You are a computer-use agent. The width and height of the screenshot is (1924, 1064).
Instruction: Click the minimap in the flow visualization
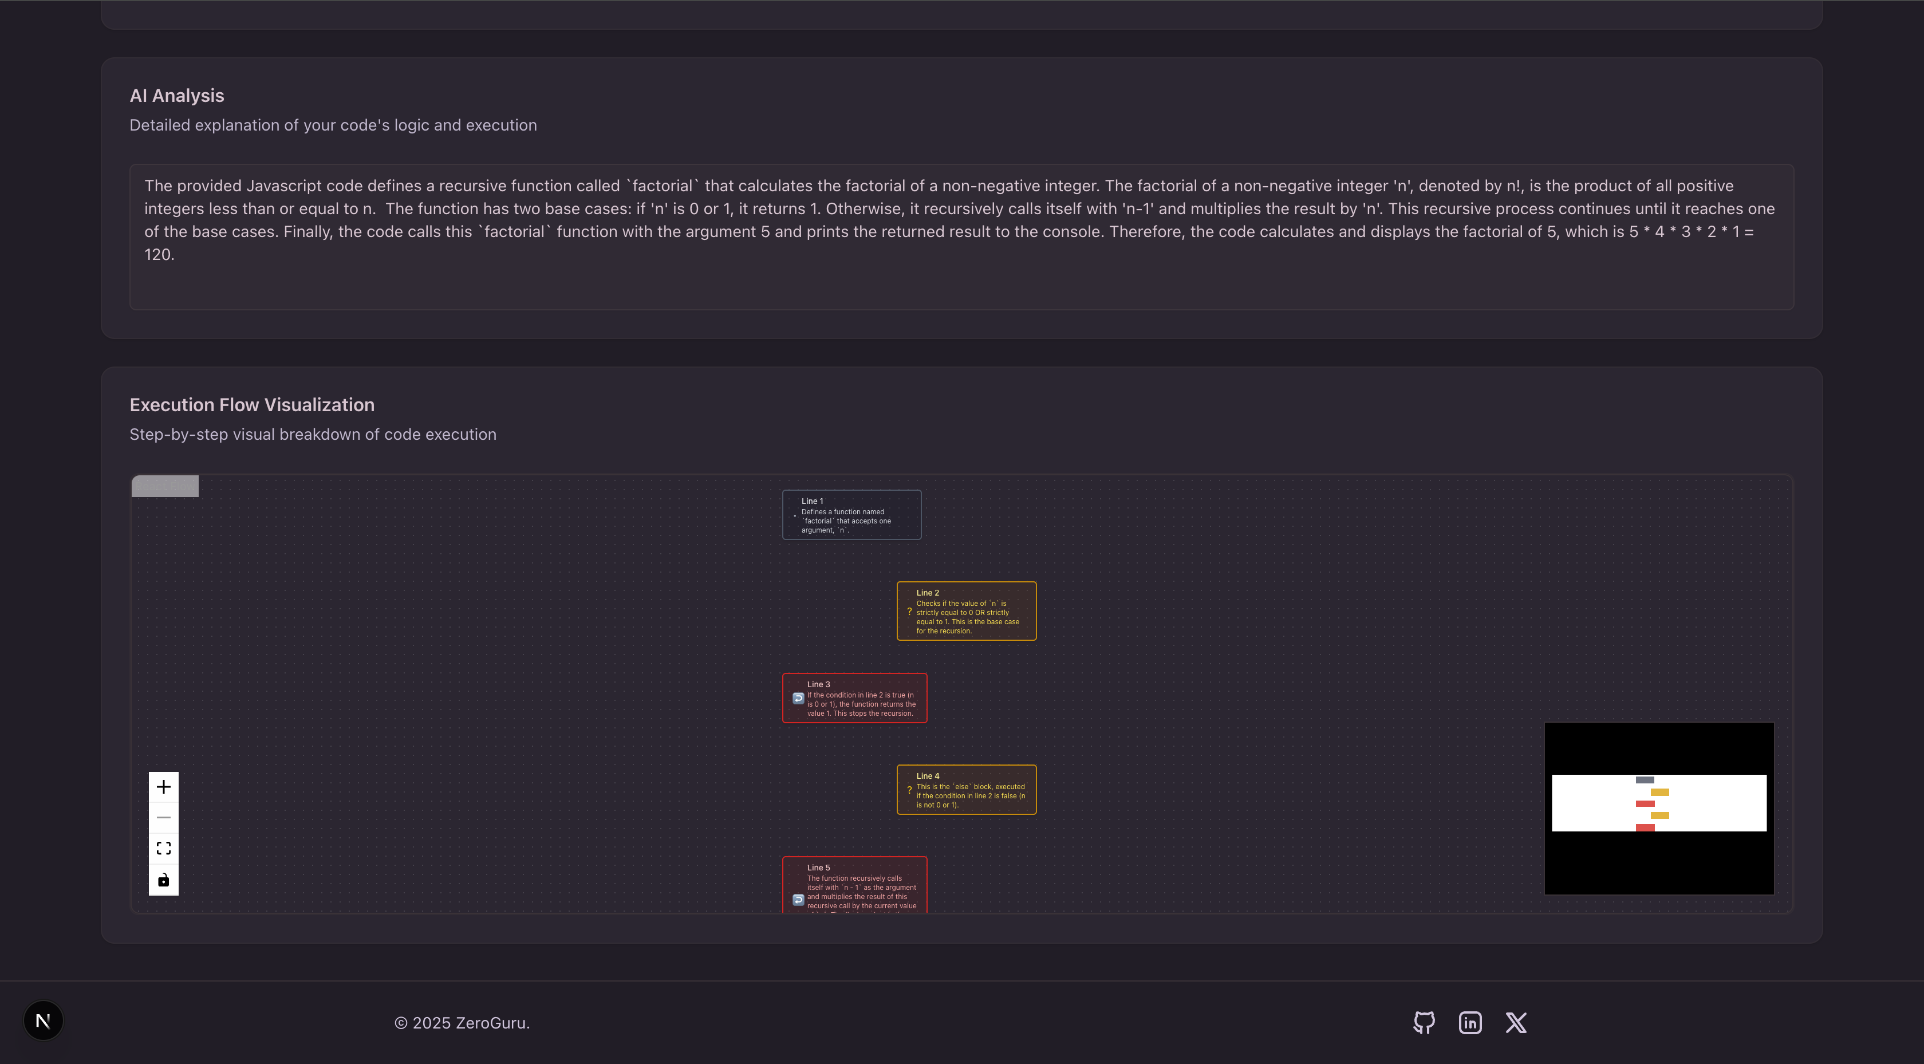click(x=1658, y=807)
